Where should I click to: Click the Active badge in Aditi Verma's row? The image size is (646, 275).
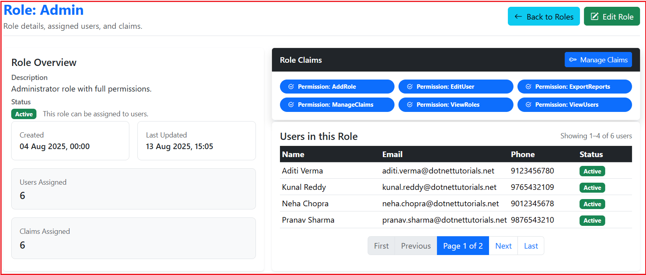[x=592, y=171]
